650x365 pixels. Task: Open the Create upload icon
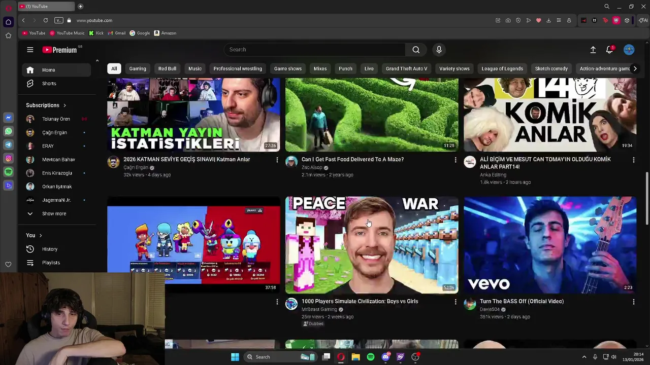click(x=593, y=50)
